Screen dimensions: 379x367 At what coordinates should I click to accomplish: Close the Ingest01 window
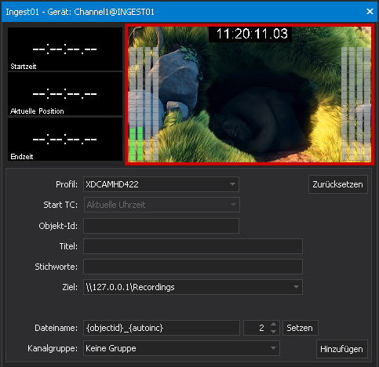point(370,12)
